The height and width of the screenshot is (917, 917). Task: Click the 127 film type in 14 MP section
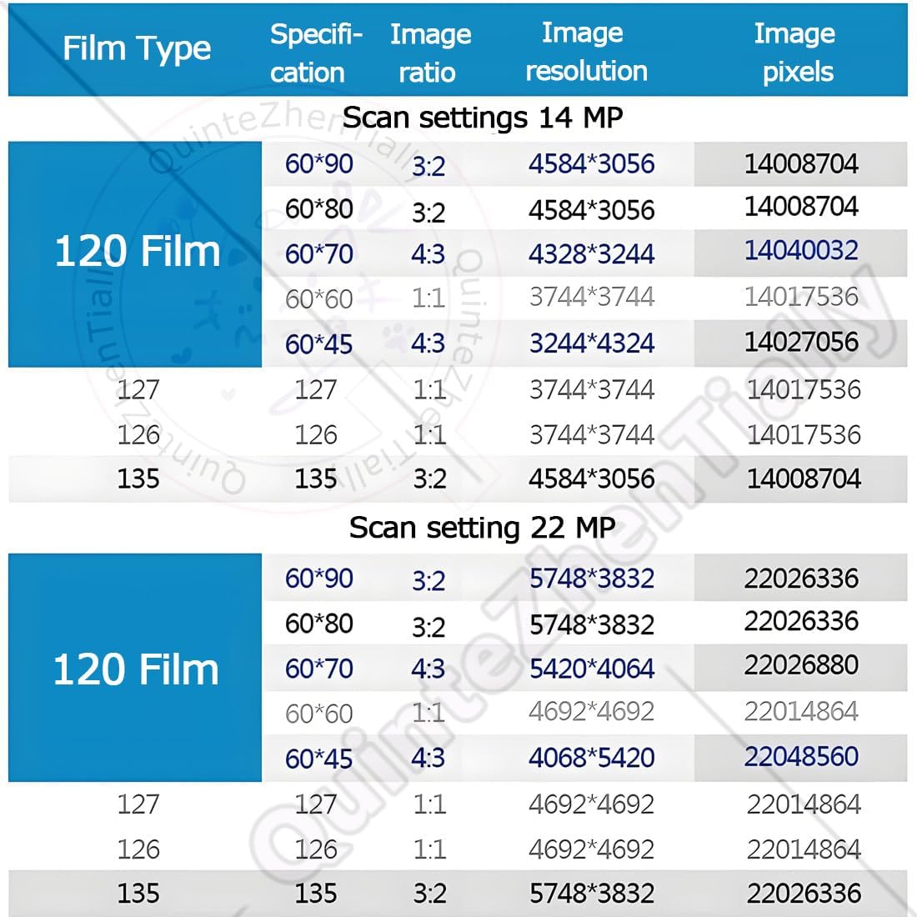point(138,389)
